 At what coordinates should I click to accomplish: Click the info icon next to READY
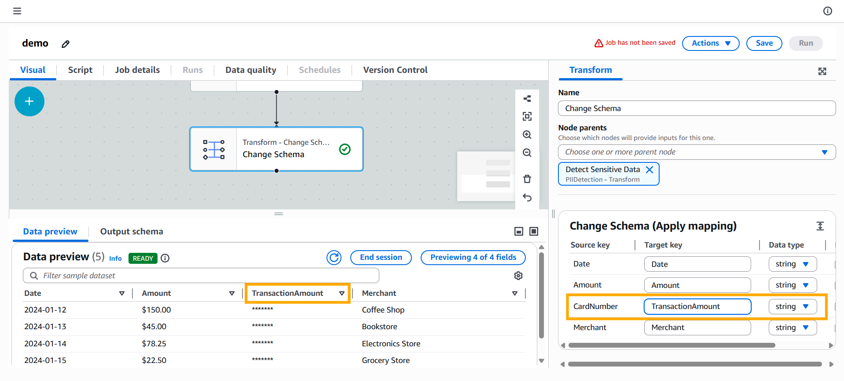tap(165, 258)
